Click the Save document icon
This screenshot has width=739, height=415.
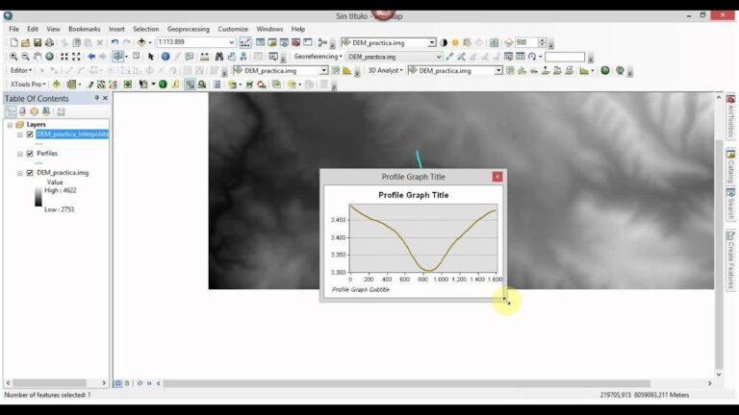pos(38,42)
